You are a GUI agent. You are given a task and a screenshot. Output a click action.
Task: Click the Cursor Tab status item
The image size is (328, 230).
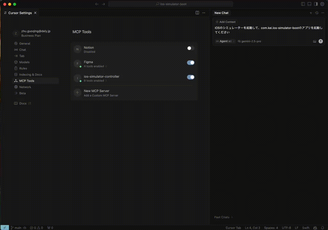point(233,228)
